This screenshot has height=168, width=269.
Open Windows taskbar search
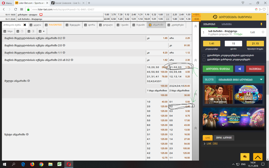(14, 164)
